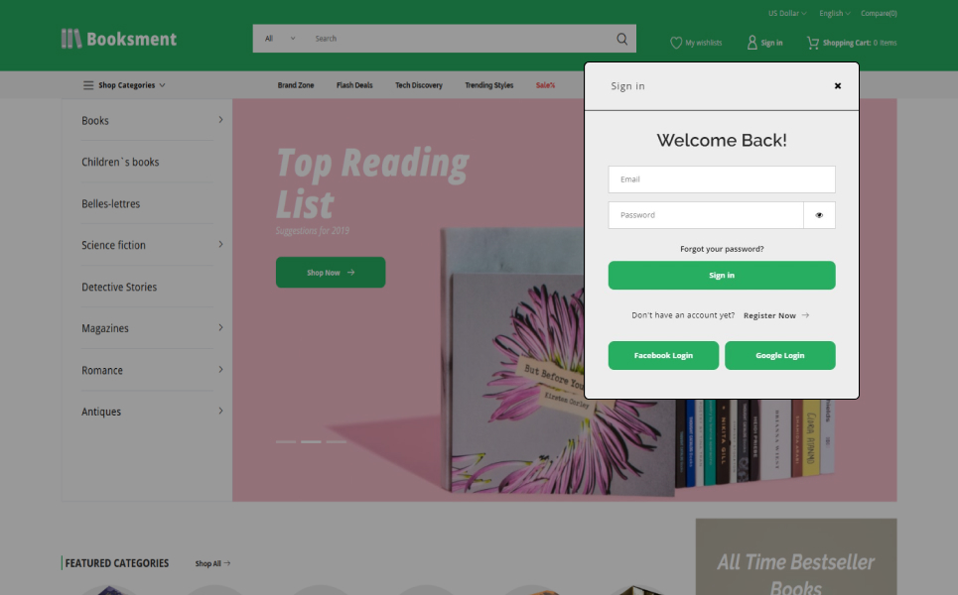Viewport: 958px width, 595px height.
Task: Expand the Shop Categories chevron
Action: tap(162, 85)
